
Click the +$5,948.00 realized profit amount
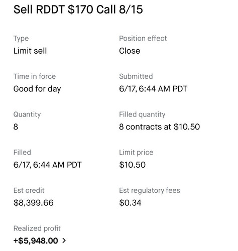[x=36, y=240]
